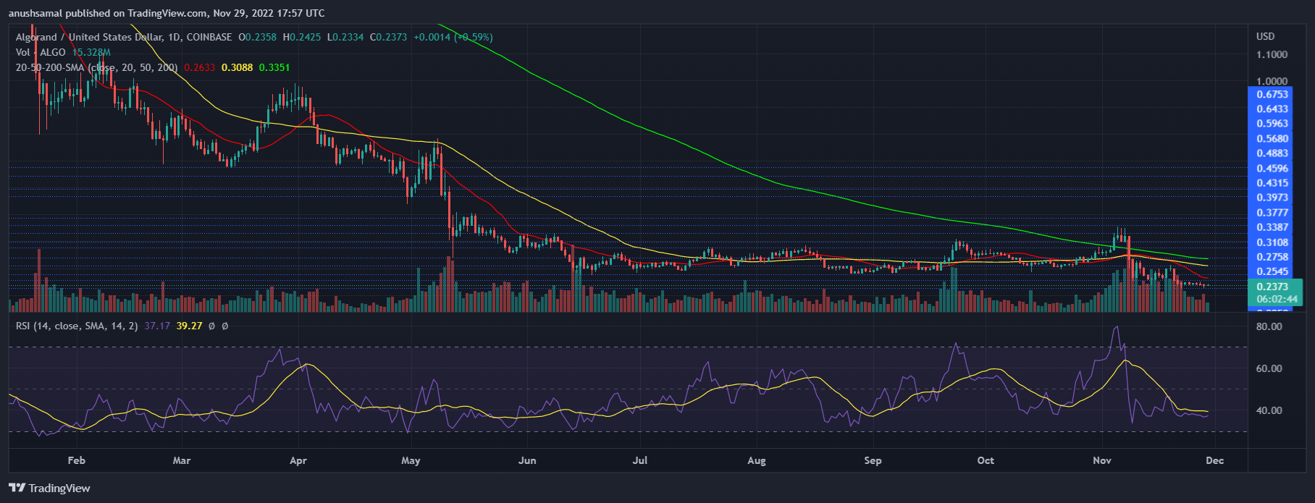Click the USD currency label on price axis
Image resolution: width=1315 pixels, height=503 pixels.
click(x=1265, y=36)
